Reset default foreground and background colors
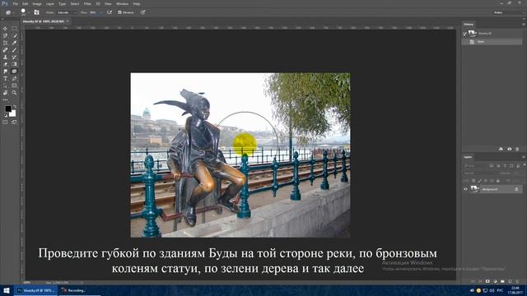527x296 pixels. point(6,115)
